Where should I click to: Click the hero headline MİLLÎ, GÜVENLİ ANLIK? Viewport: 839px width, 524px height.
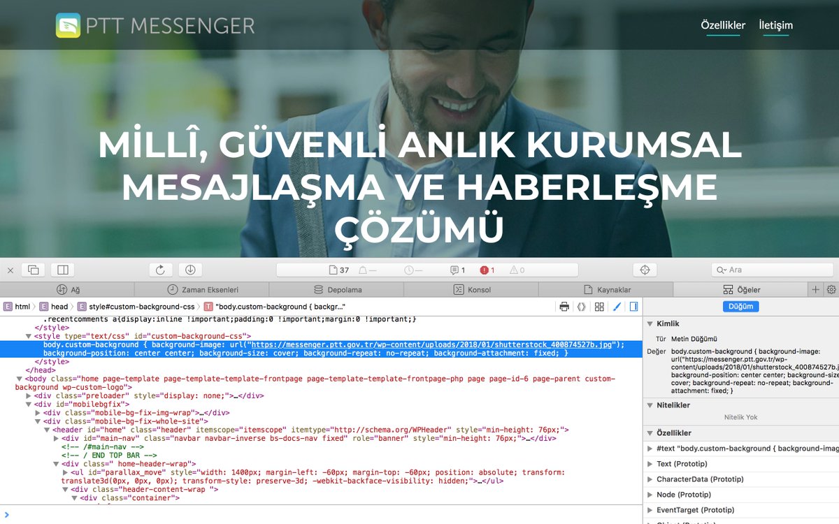419,186
